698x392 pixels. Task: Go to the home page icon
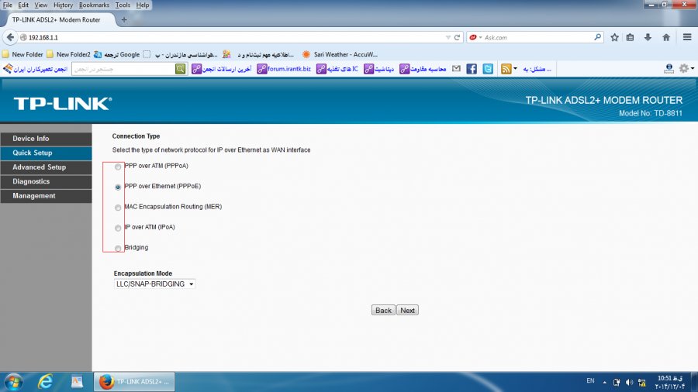tap(666, 37)
